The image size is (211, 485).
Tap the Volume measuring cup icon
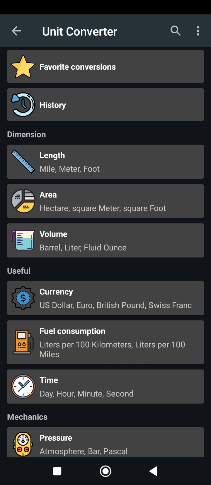23,240
